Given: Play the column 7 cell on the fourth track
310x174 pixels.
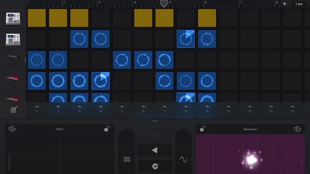Looking at the screenshot, I should coord(165,81).
